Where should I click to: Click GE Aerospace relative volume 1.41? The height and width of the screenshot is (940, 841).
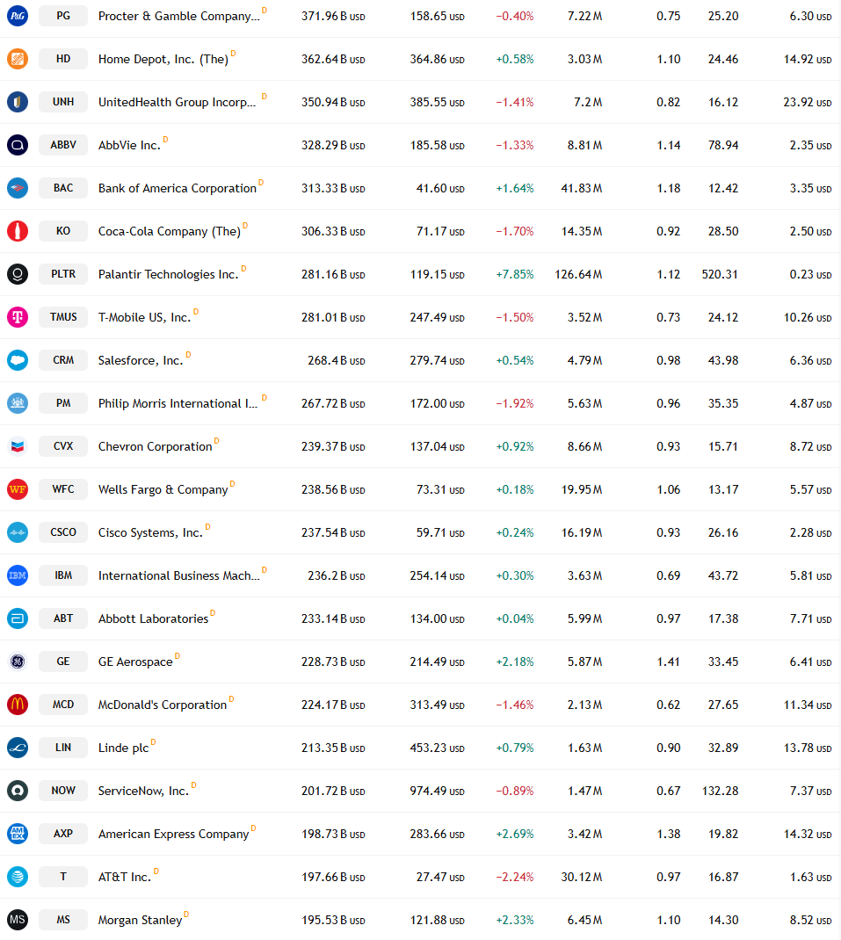click(668, 662)
